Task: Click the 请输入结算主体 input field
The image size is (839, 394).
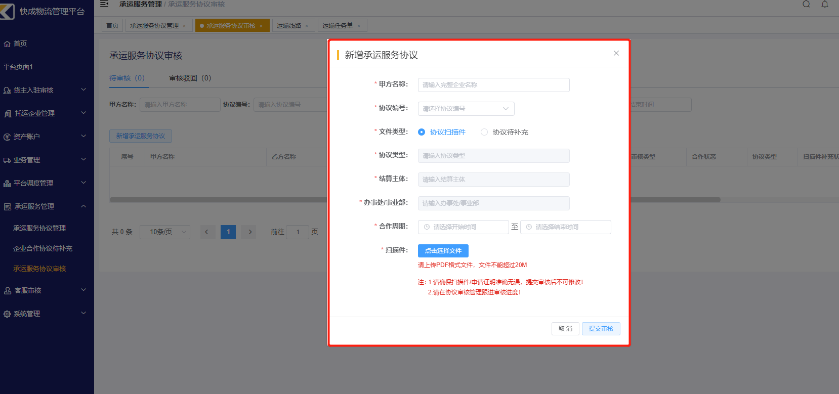Action: point(494,180)
